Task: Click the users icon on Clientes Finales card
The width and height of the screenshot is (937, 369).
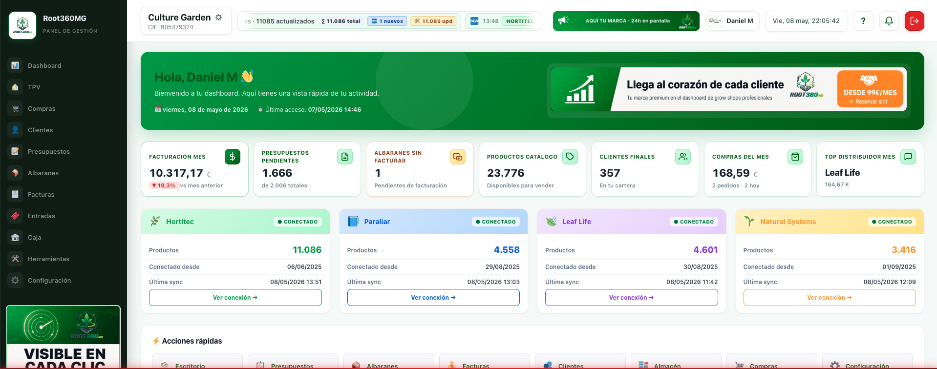Action: pos(683,157)
